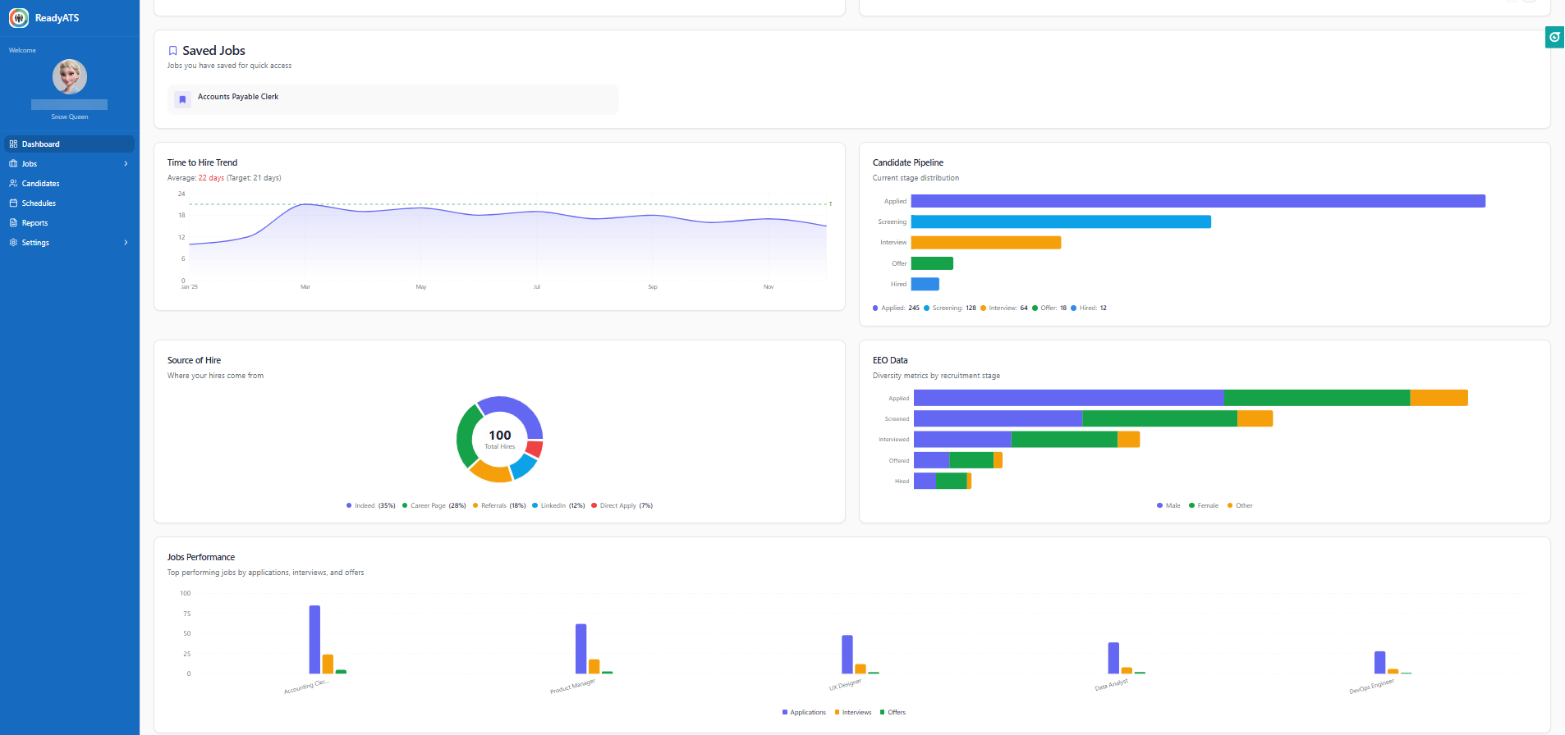Image resolution: width=1565 pixels, height=735 pixels.
Task: Click the bookmark icon beside Accounts Payable Clerk
Action: (182, 100)
